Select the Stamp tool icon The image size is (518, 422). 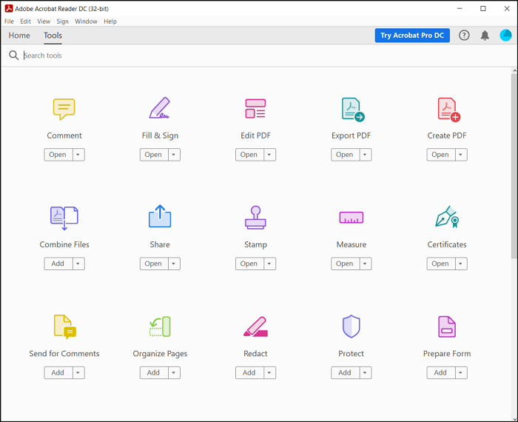tap(255, 217)
